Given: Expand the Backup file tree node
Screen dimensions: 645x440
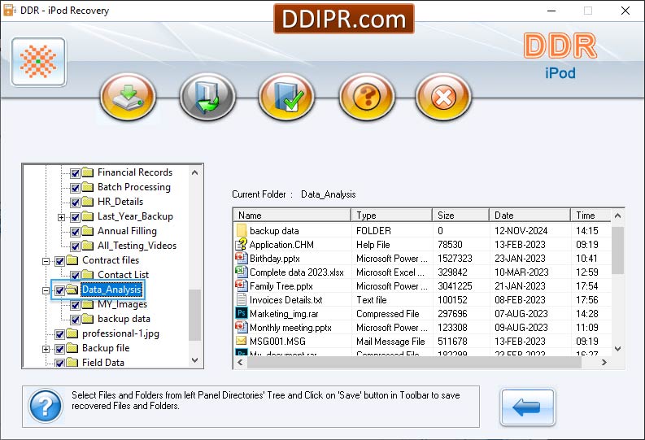Looking at the screenshot, I should click(46, 349).
